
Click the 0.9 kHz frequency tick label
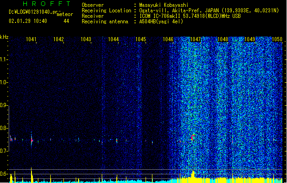tap(4, 105)
